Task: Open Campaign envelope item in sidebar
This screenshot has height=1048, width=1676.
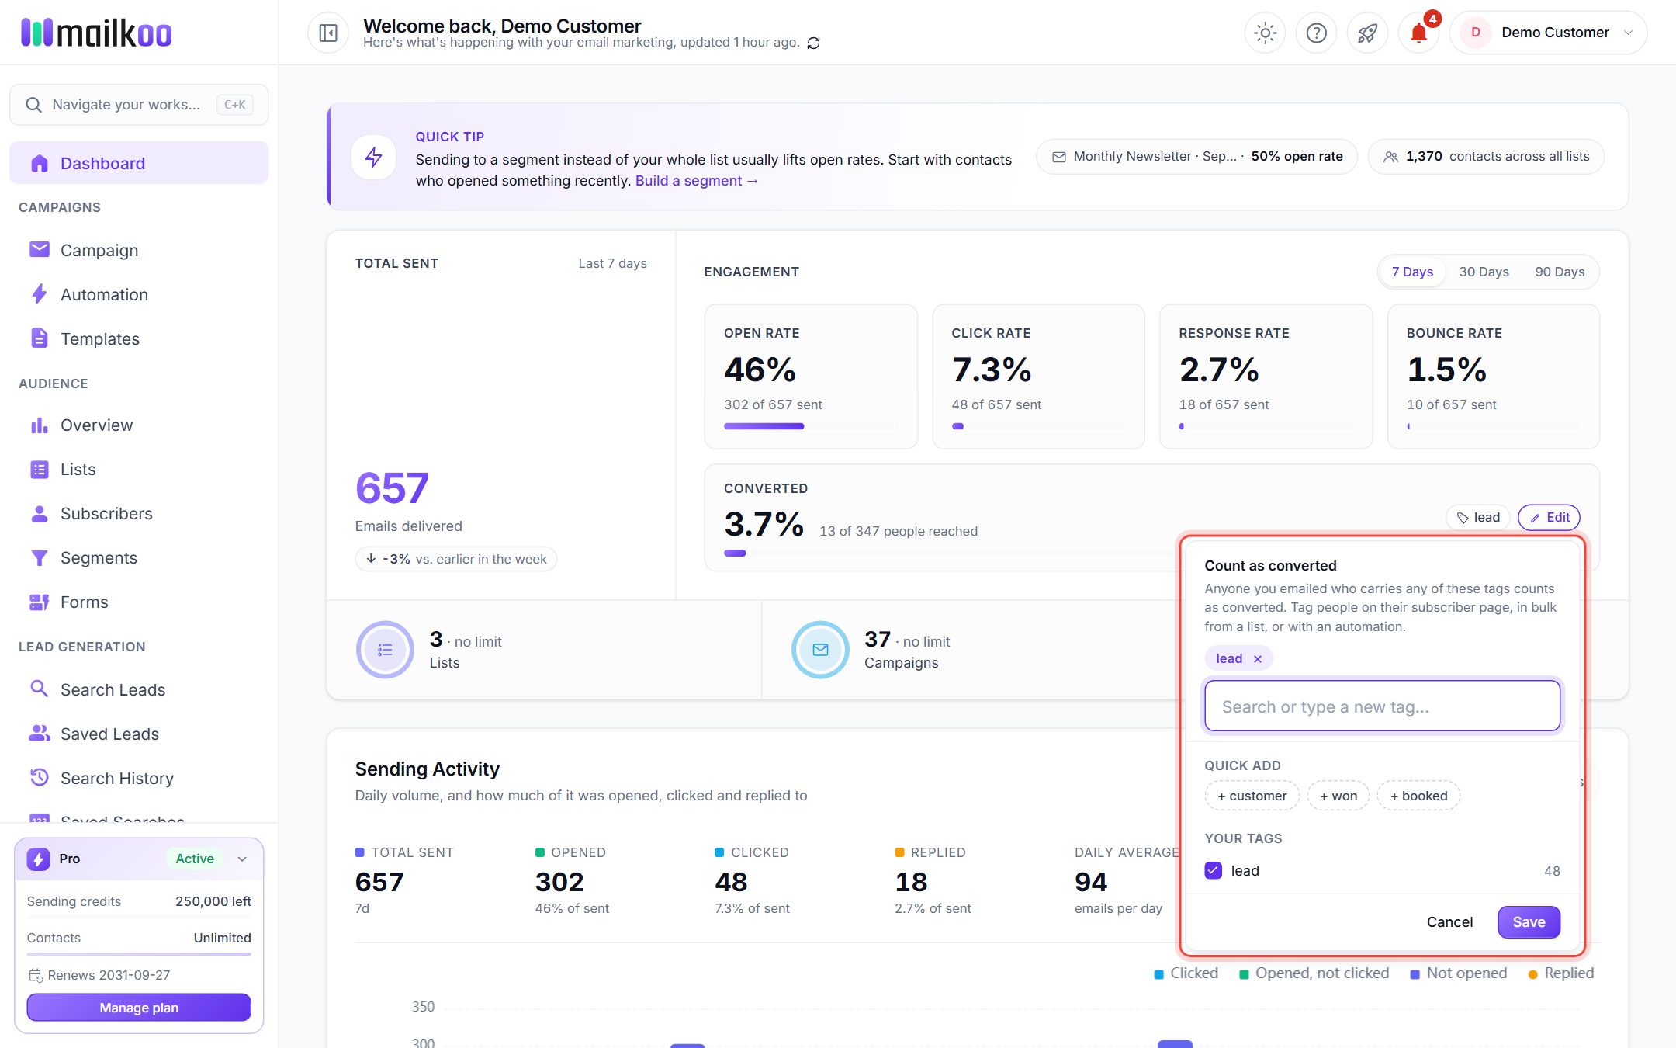Action: 139,250
